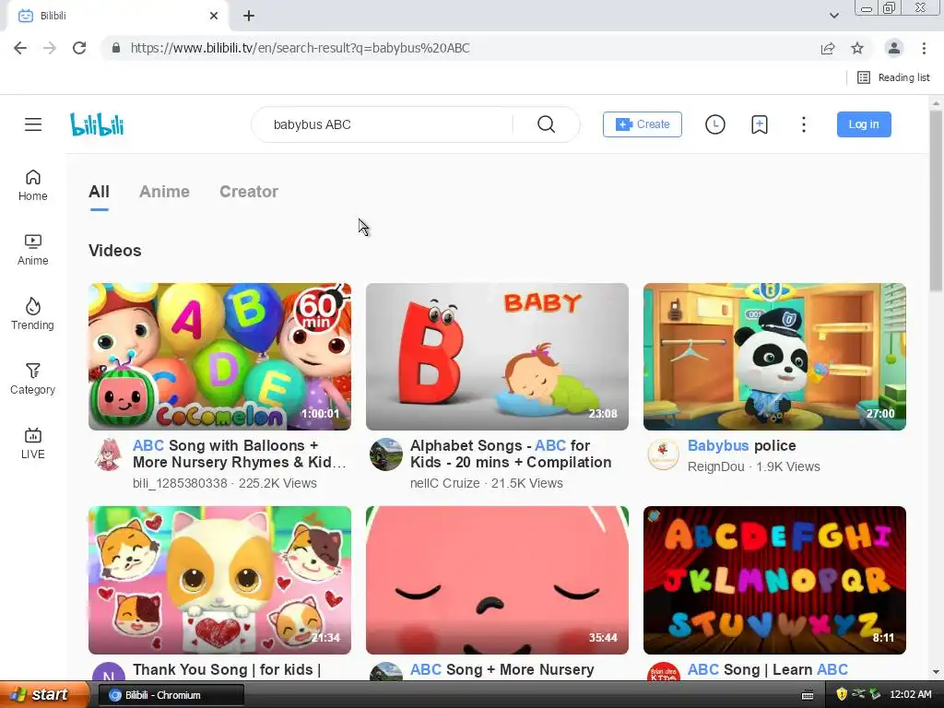Click the browser address bar URL
944x708 pixels.
click(x=300, y=48)
